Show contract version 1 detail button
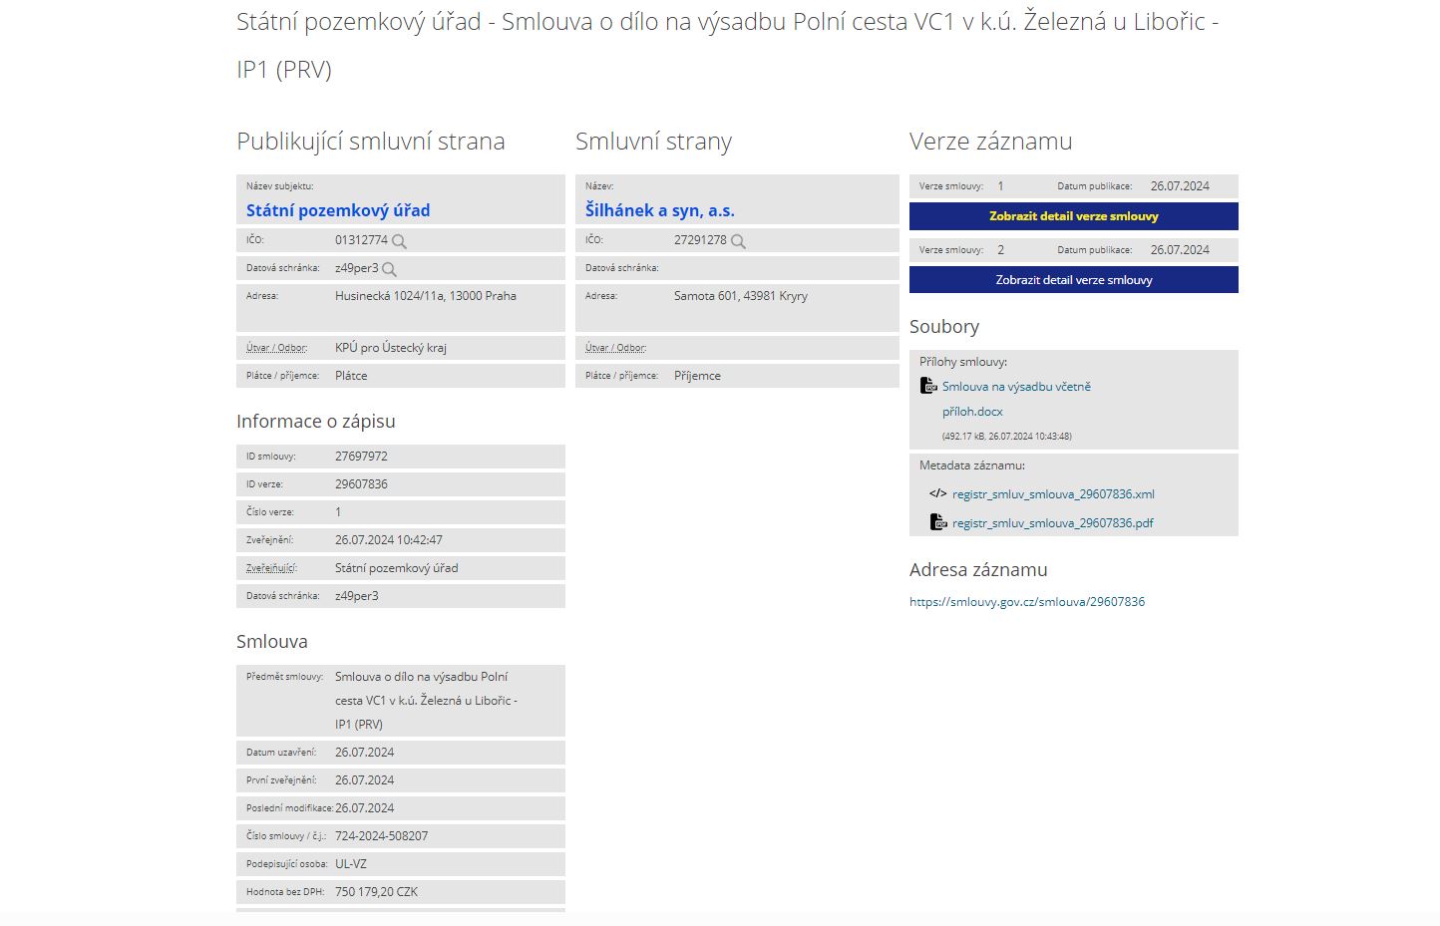The width and height of the screenshot is (1440, 926). point(1073,216)
